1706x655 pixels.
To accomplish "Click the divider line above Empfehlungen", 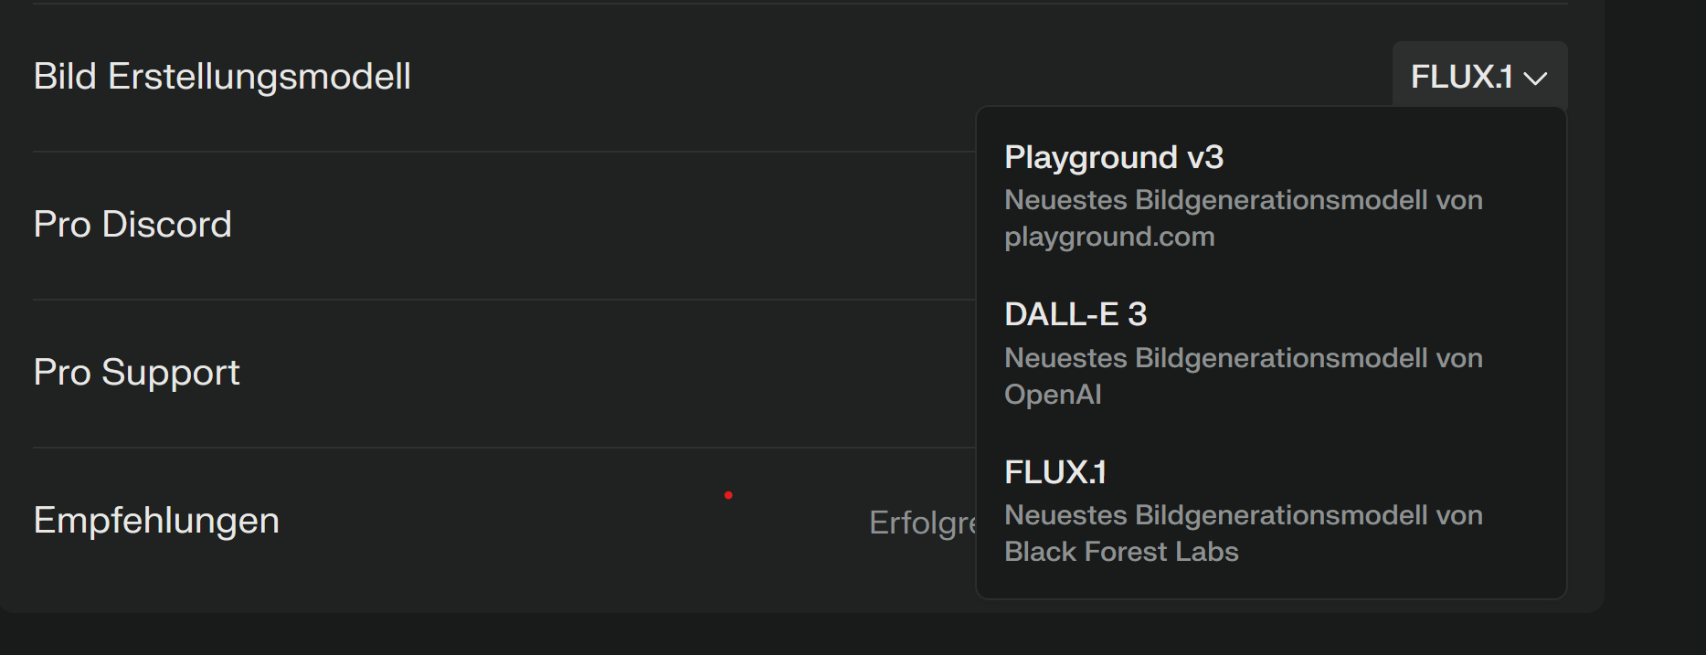I will (503, 448).
